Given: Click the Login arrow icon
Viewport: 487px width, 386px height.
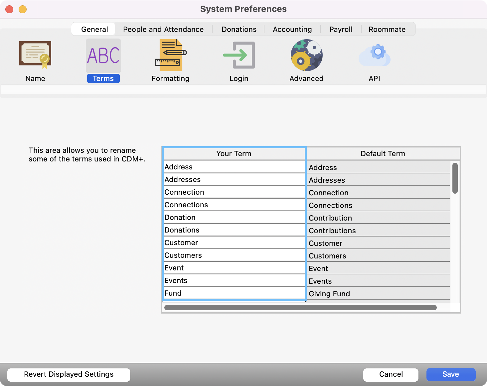Looking at the screenshot, I should [x=239, y=55].
